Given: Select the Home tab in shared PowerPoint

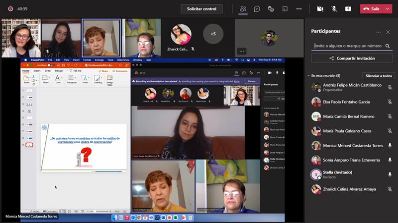Looking at the screenshot, I should point(26,71).
